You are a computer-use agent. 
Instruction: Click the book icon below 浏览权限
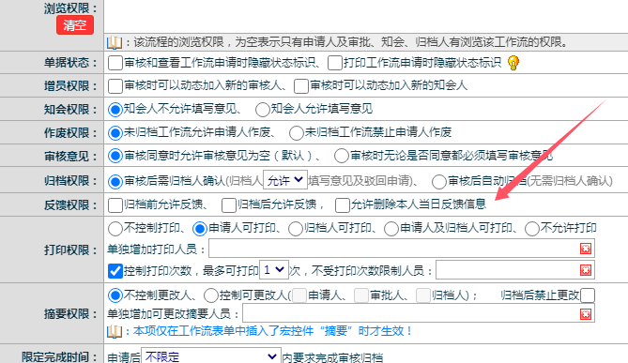coord(115,42)
